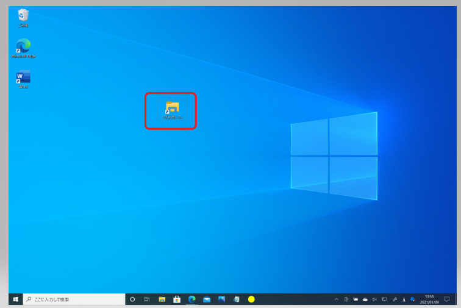Toggle the IME input mode A indicator
461x308 pixels.
point(404,299)
